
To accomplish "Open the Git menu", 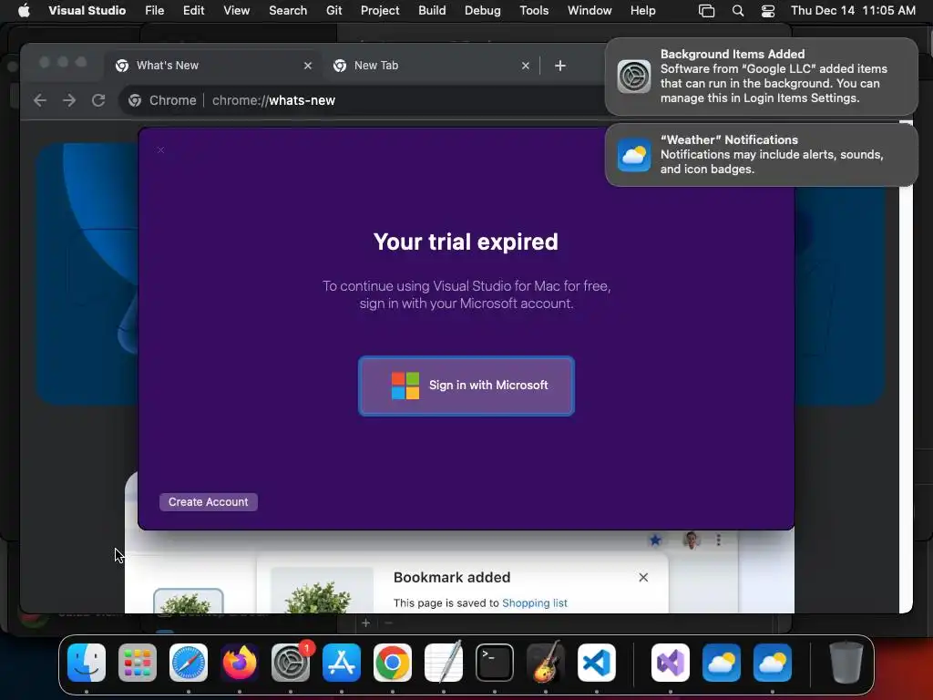I will click(333, 10).
